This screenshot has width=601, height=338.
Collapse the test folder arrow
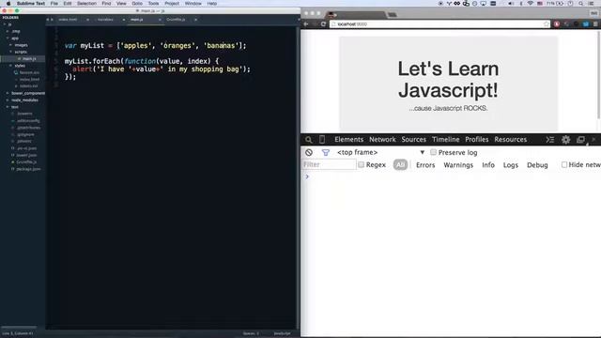(8, 107)
